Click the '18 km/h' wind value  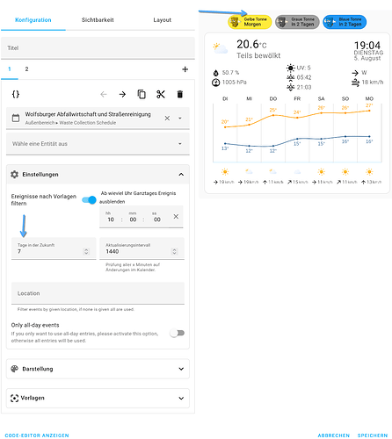373,83
